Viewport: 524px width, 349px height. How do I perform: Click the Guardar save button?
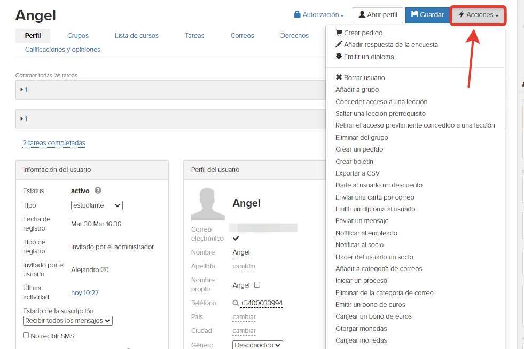(427, 15)
